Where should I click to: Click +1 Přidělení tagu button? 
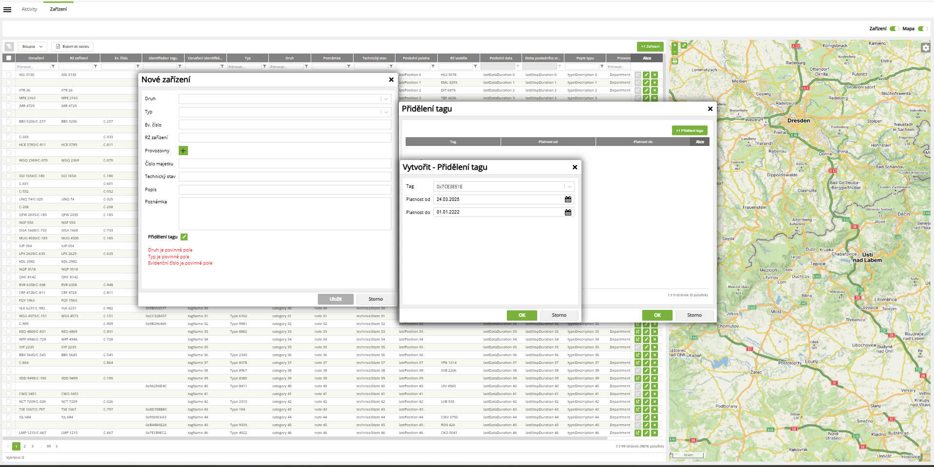coord(690,130)
